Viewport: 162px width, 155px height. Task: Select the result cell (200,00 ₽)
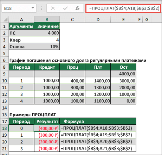click(47, 142)
